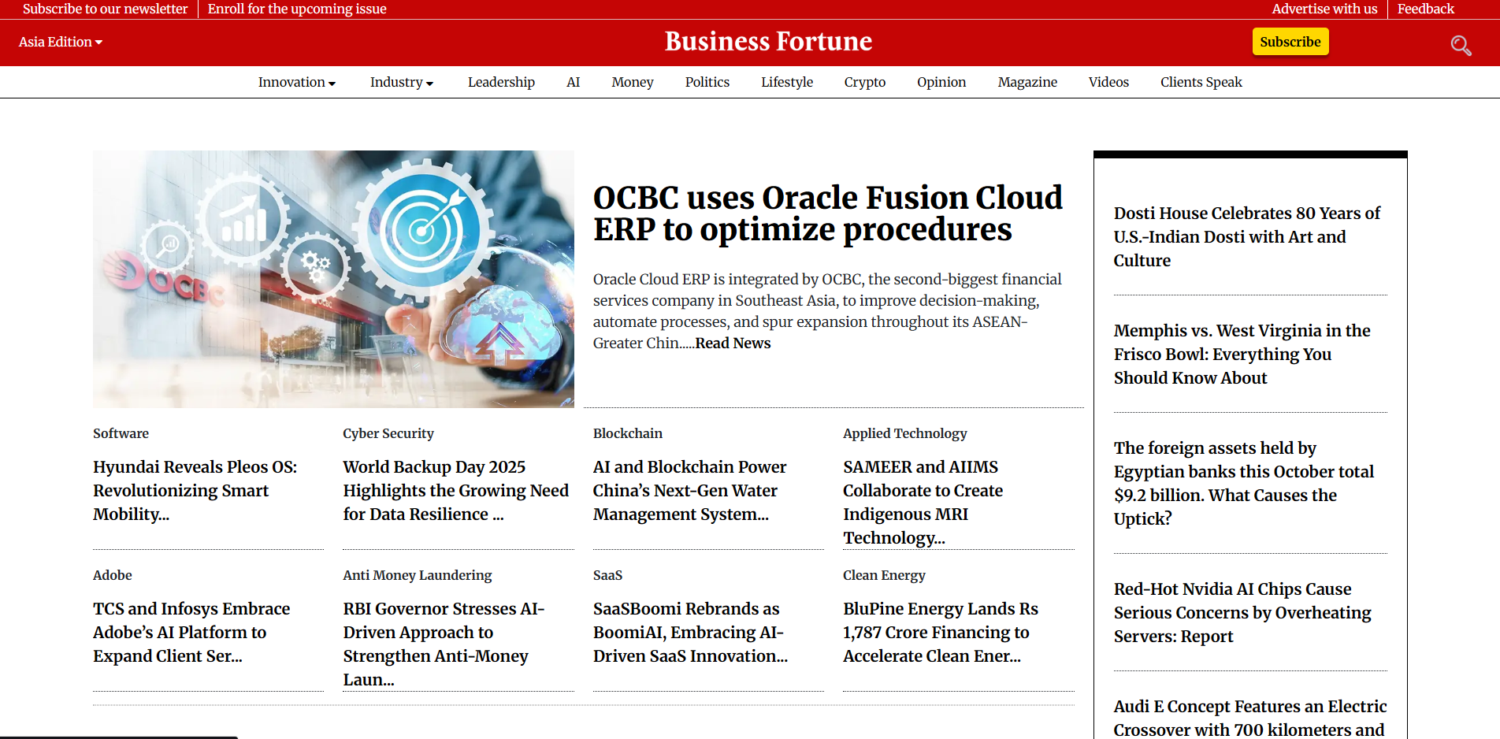Open Subscribe to our newsletter link
The width and height of the screenshot is (1500, 739).
tap(105, 9)
